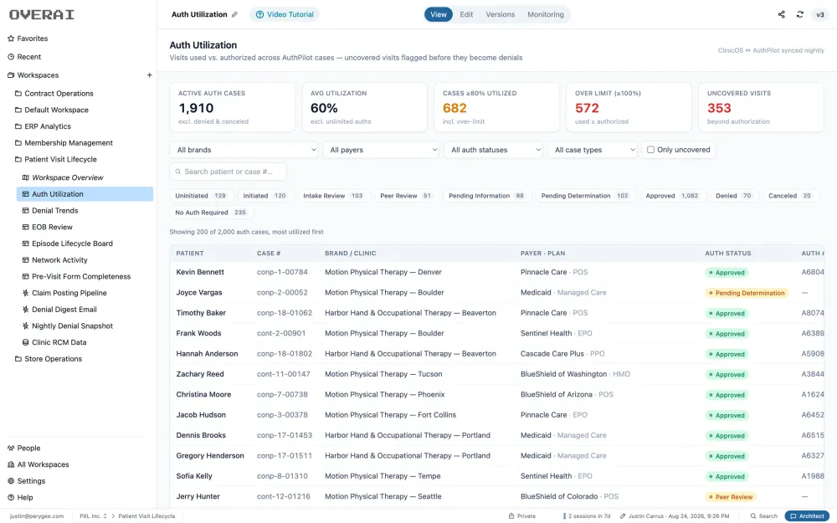This screenshot has height=523, width=837.
Task: Open the All brands dropdown
Action: 244,150
